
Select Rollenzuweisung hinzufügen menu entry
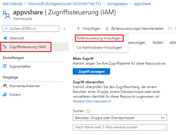[99, 38]
